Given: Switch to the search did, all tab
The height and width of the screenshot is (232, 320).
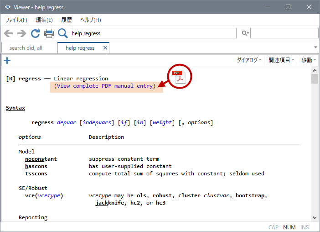Looking at the screenshot, I should [x=26, y=48].
